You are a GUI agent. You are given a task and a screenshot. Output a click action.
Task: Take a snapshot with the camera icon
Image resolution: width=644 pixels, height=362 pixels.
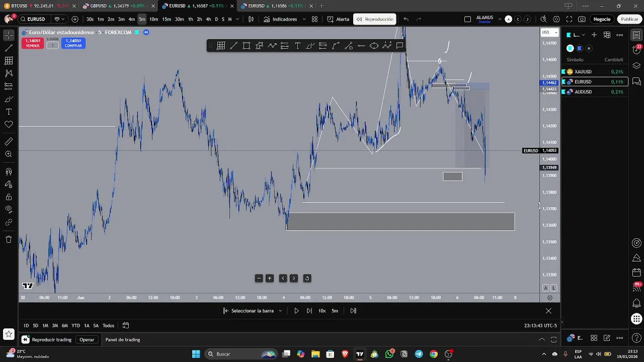(582, 19)
